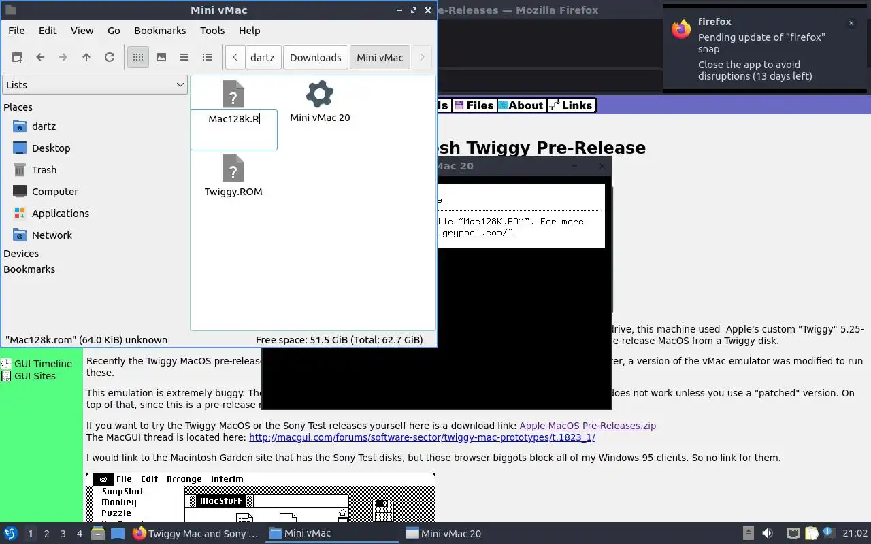The image size is (871, 544).
Task: Open the File menu
Action: [x=16, y=31]
